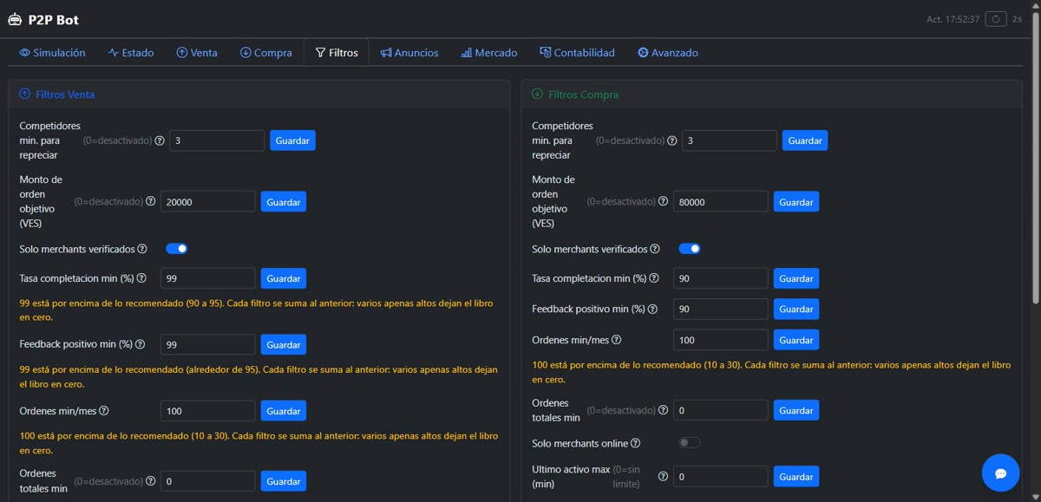
Task: Focus the Competidores min. field in Filtros Venta
Action: 217,140
